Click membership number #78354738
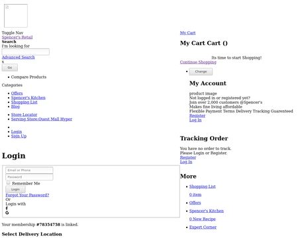 48,225
